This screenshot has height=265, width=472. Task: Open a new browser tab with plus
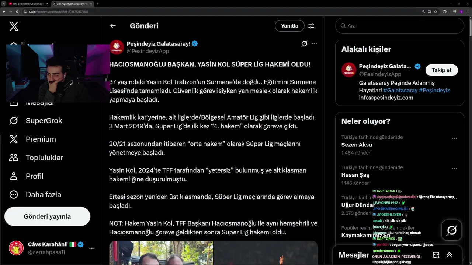[97, 3]
